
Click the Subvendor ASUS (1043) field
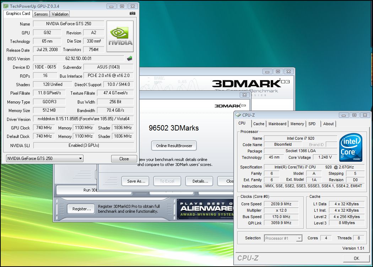click(x=108, y=67)
